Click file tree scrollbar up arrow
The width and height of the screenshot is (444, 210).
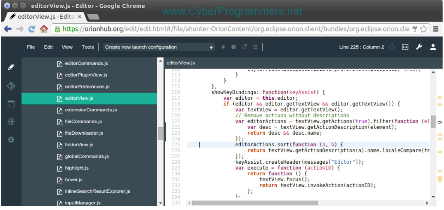point(160,61)
